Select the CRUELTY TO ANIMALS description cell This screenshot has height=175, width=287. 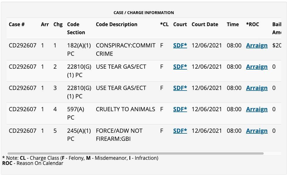pyautogui.click(x=125, y=109)
